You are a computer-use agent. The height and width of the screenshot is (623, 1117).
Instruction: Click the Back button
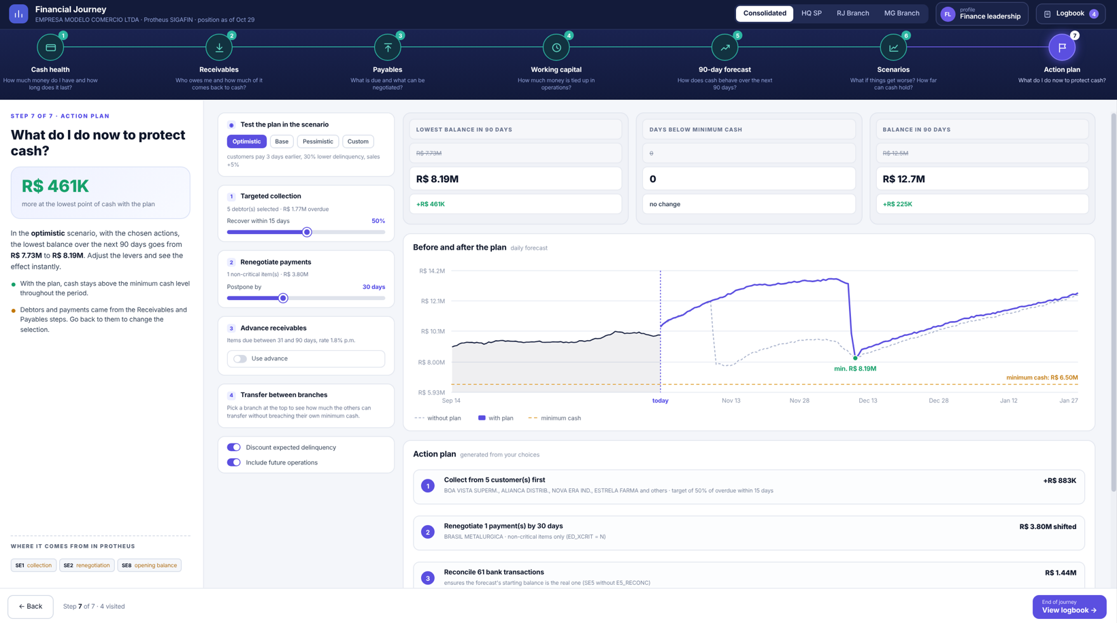(x=31, y=607)
